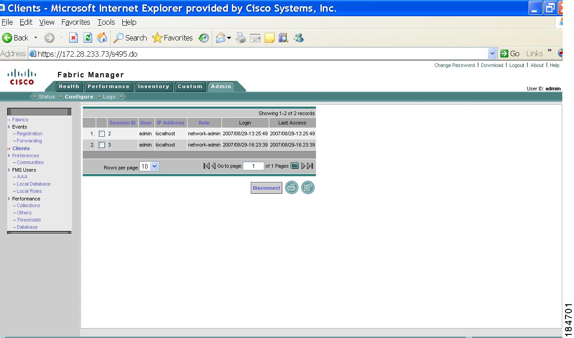The height and width of the screenshot is (338, 574).
Task: Open the Download link
Action: 492,65
